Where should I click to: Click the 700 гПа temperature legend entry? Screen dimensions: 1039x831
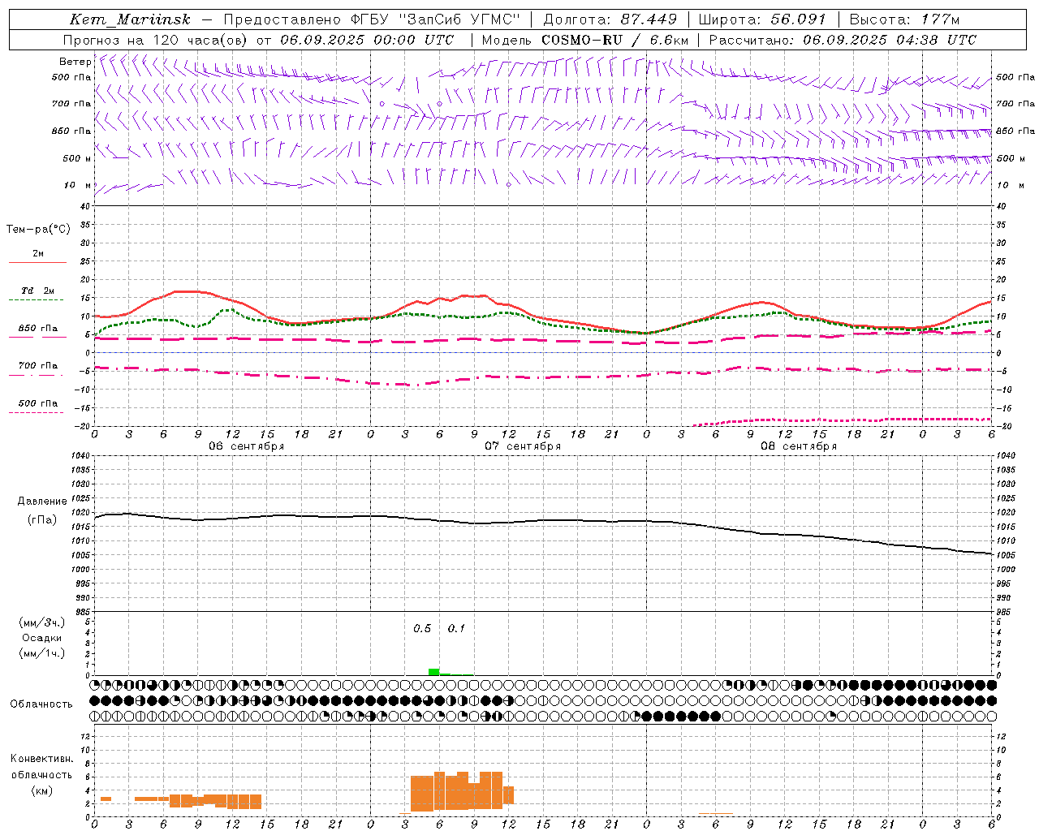37,366
